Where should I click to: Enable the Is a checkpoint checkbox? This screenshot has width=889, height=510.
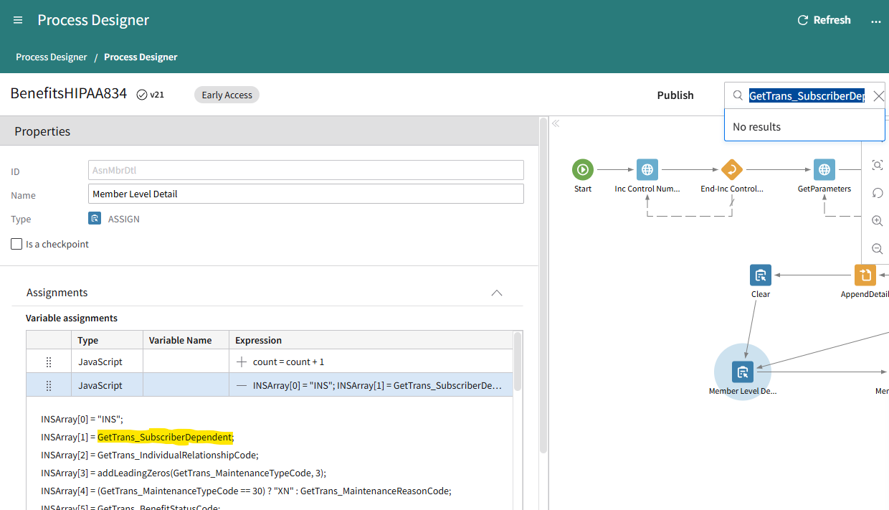pos(16,244)
